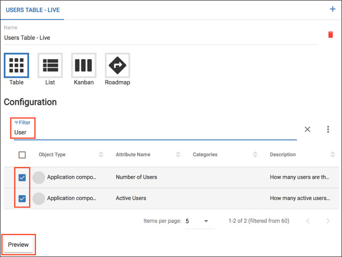Toggle the select-all header checkbox
The image size is (342, 257).
[22, 155]
